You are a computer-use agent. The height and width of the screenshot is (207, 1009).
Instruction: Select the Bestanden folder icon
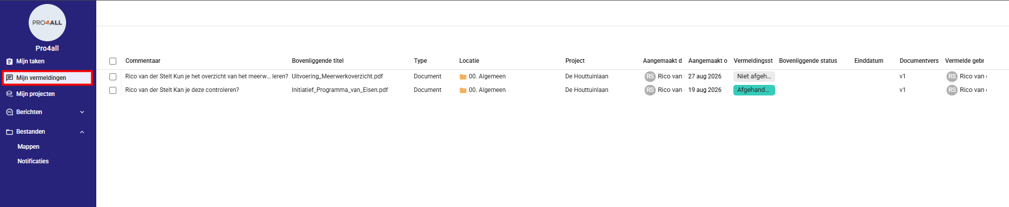[x=10, y=132]
